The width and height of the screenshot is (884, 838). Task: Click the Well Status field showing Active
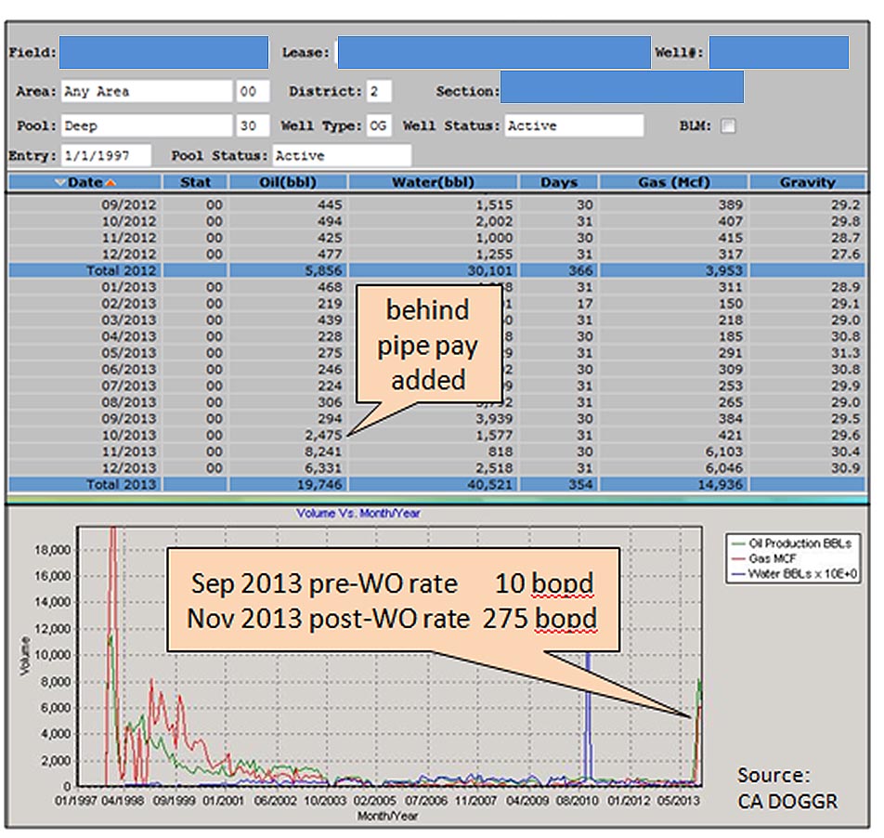point(574,126)
